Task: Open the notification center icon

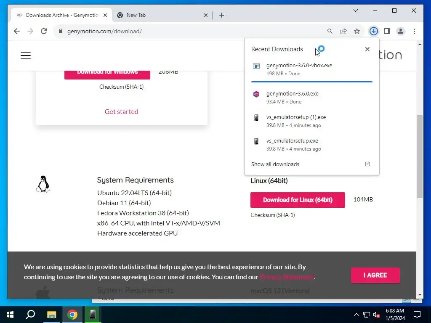Action: pyautogui.click(x=417, y=315)
